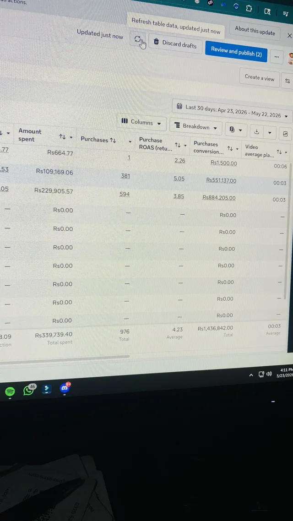Open the export options dropdown arrow

[x=270, y=133]
